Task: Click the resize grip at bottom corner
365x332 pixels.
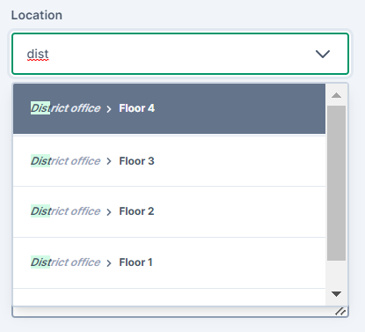Action: [x=340, y=312]
